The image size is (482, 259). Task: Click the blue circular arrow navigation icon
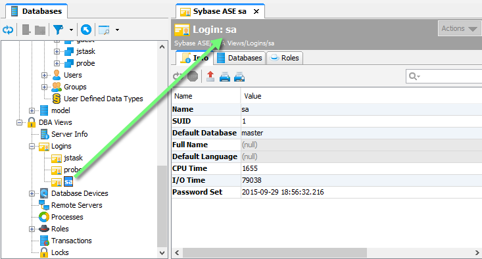86,30
